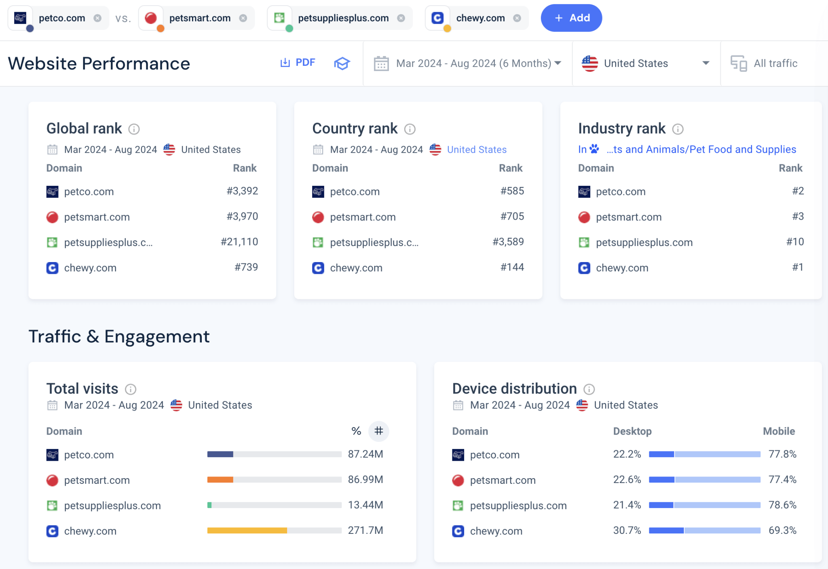
Task: Click the petsuppliesplus.com favicon in the top tab
Action: pyautogui.click(x=279, y=18)
